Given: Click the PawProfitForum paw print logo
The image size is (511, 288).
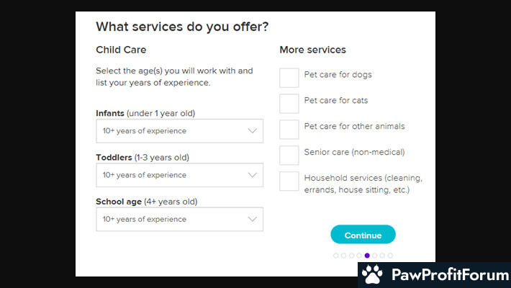Looking at the screenshot, I should point(372,274).
